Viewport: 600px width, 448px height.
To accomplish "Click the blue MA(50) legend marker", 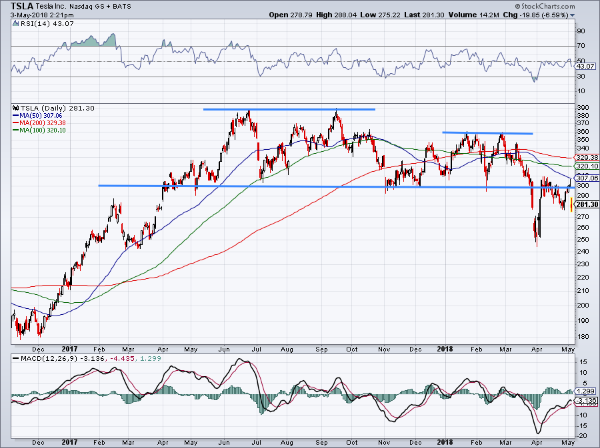I will point(16,115).
